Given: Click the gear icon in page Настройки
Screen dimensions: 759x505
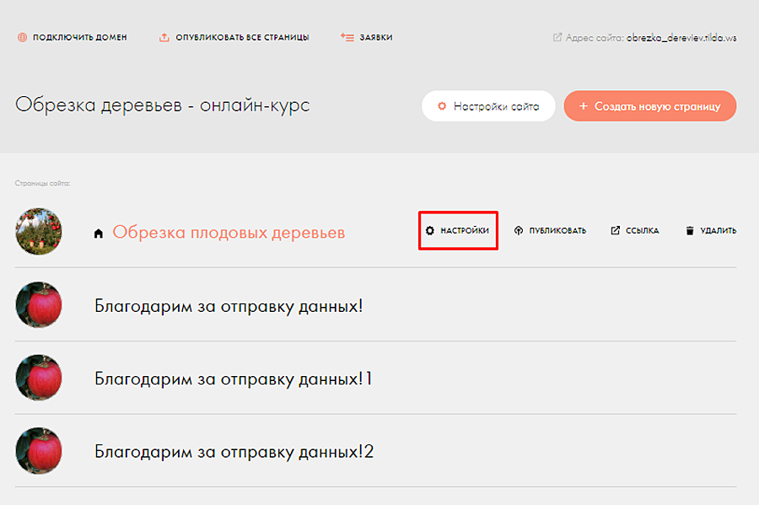Looking at the screenshot, I should 430,231.
